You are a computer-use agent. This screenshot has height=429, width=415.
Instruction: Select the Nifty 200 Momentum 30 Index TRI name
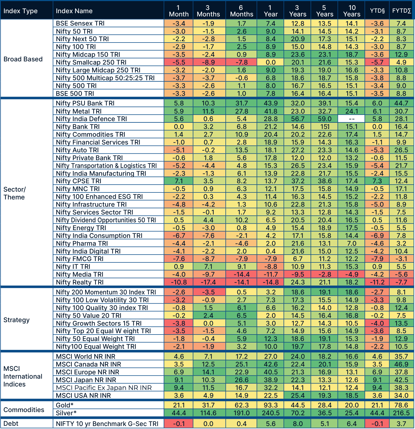(106, 292)
